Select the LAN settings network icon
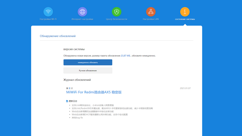The width and height of the screenshot is (242, 136). coord(151,12)
